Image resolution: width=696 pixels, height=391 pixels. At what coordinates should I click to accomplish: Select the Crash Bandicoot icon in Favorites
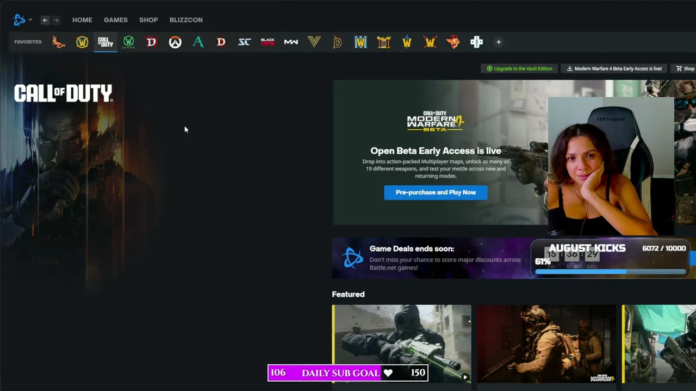[x=453, y=42]
